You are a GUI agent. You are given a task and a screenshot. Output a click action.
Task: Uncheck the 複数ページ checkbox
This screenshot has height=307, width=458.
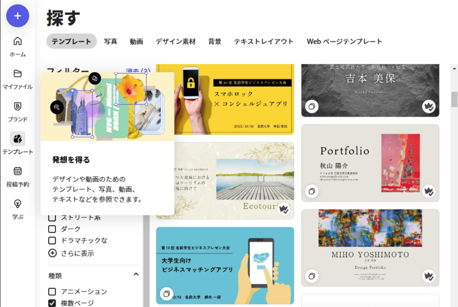(x=52, y=303)
